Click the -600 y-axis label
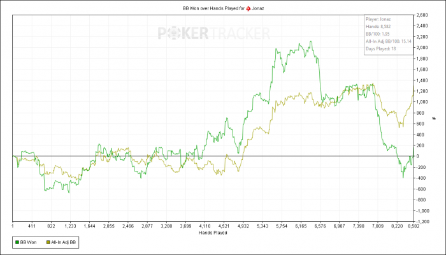The width and height of the screenshot is (446, 255). 421,189
